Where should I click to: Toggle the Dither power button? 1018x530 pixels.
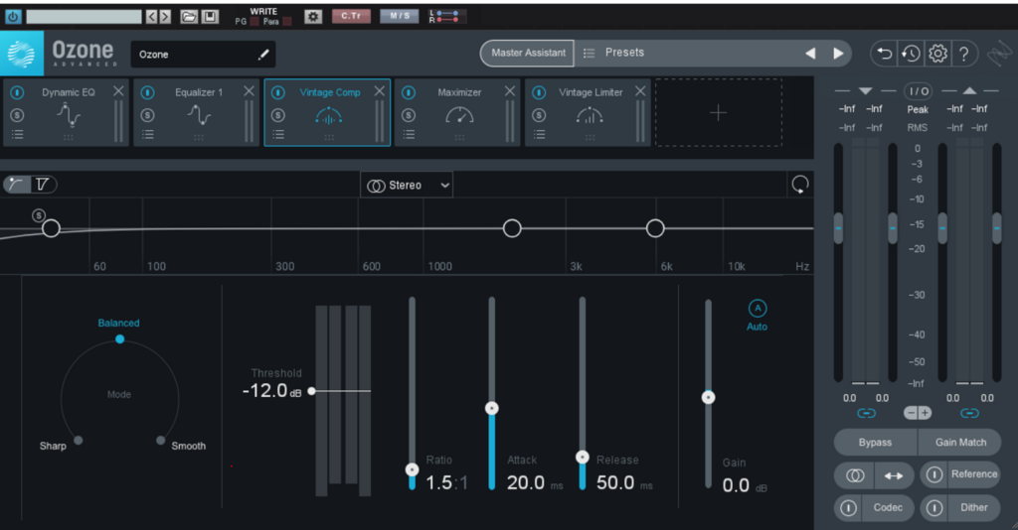tap(934, 507)
